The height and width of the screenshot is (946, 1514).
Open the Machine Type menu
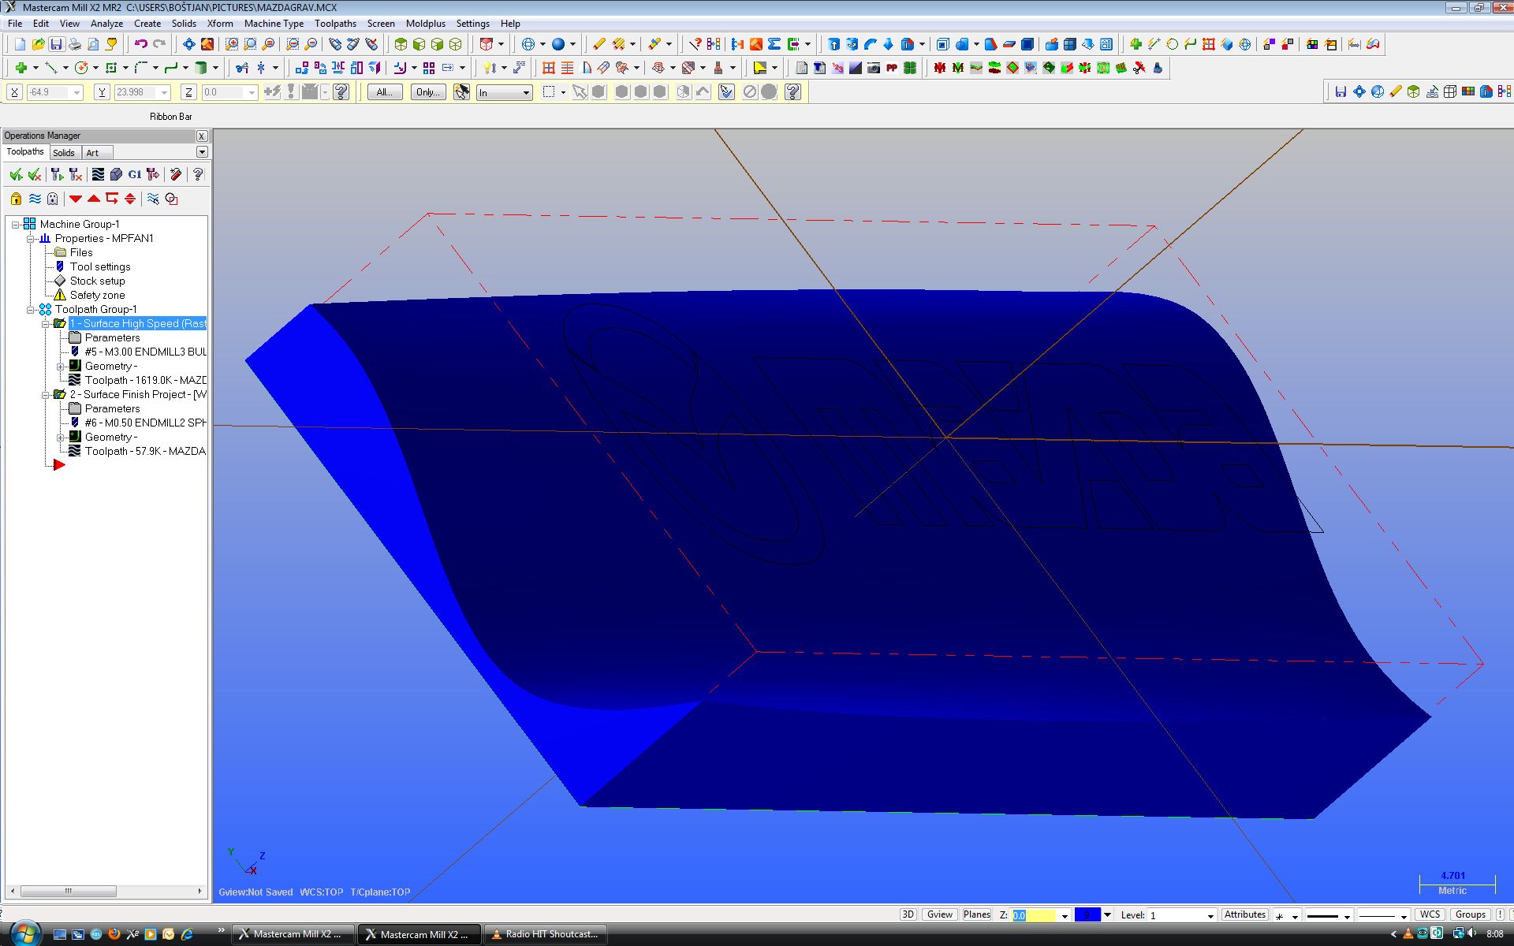(274, 24)
